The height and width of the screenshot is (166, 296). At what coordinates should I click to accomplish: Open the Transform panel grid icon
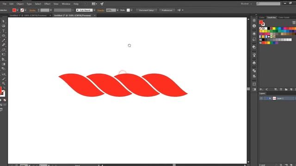point(254,84)
